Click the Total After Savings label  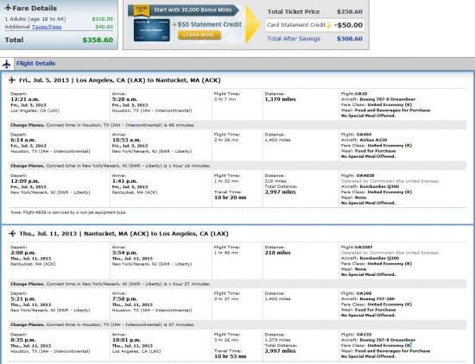coord(294,39)
